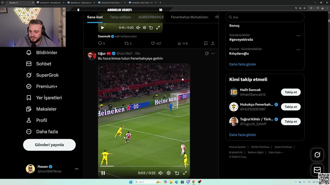Open @Uur19o7 handle link

pyautogui.click(x=125, y=53)
